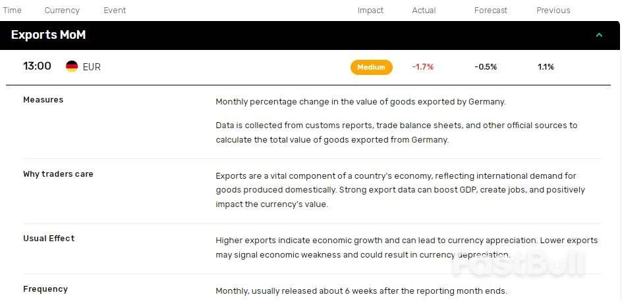Click the Measures section label
Screen dimensions: 622x301
[43, 100]
